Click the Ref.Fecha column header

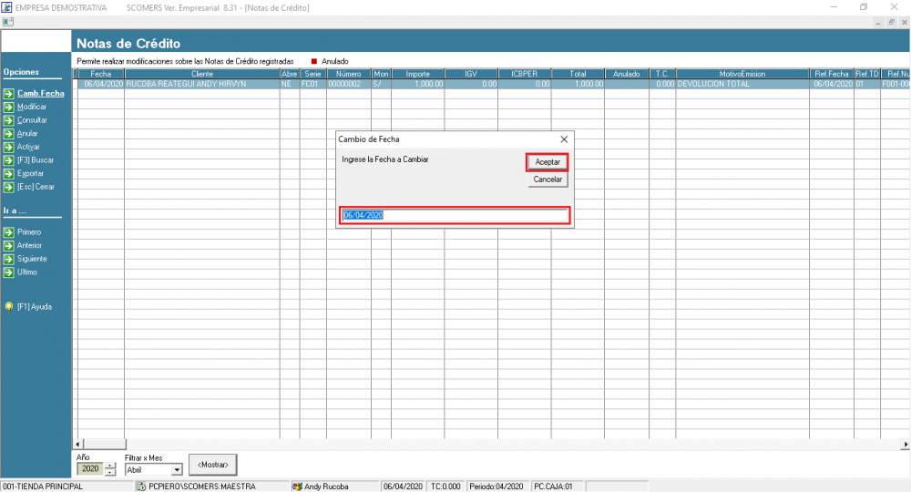[832, 74]
